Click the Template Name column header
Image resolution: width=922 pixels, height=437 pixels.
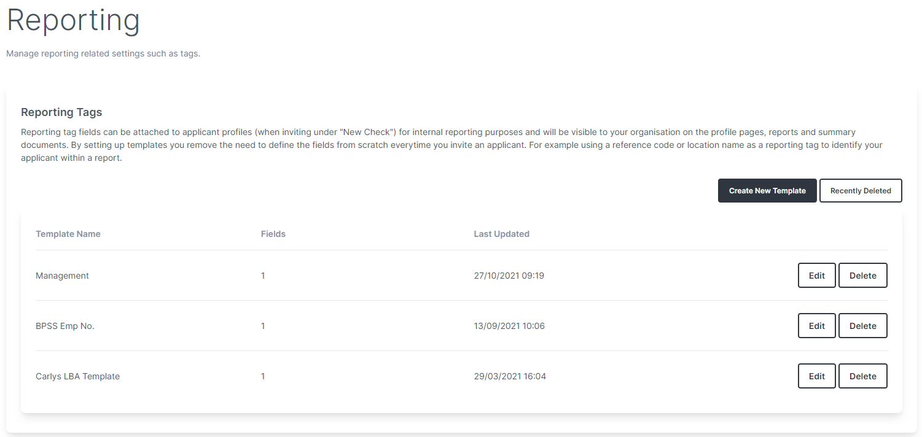(x=68, y=234)
